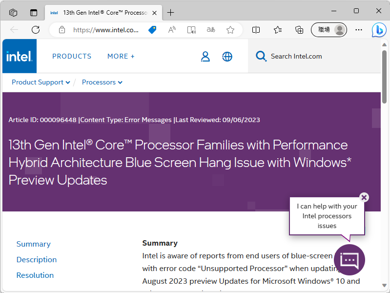
Task: Jump to the Description section link
Action: pyautogui.click(x=37, y=260)
